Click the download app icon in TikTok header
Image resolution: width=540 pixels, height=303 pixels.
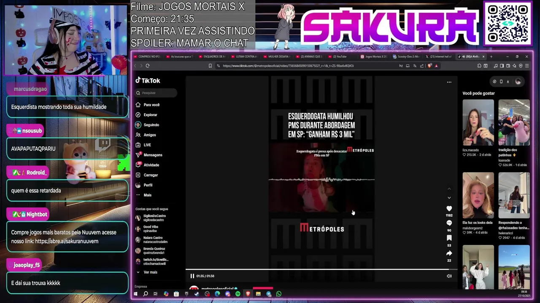click(508, 82)
